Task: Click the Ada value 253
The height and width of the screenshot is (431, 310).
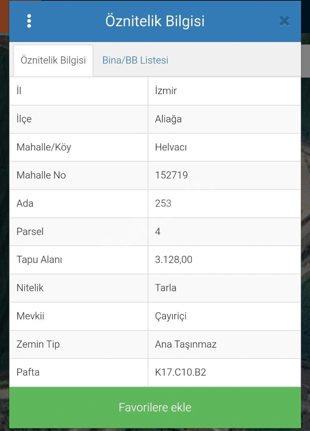Action: coord(163,204)
